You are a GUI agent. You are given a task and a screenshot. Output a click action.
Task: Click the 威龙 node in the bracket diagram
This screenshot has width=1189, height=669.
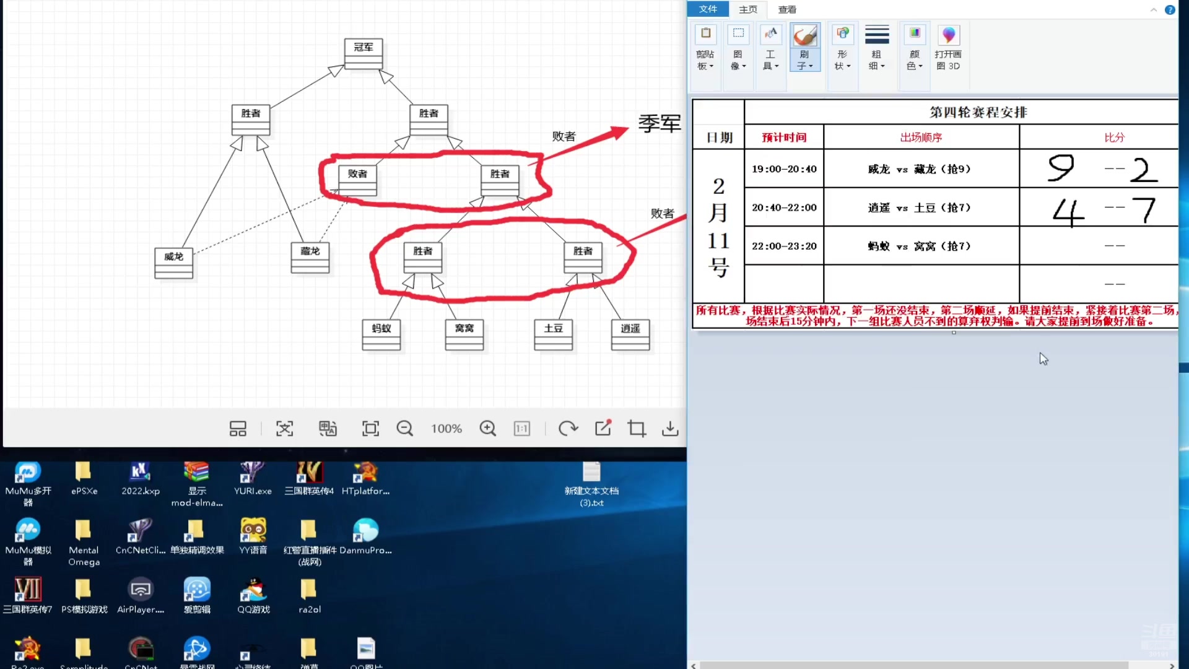click(x=173, y=263)
